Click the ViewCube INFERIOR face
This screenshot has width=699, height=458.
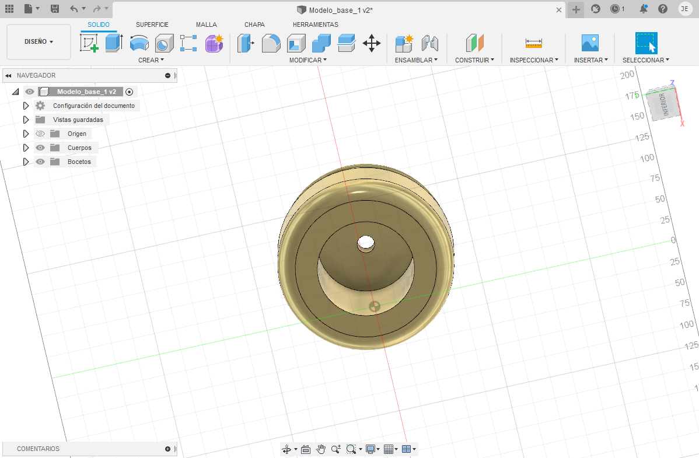[665, 105]
